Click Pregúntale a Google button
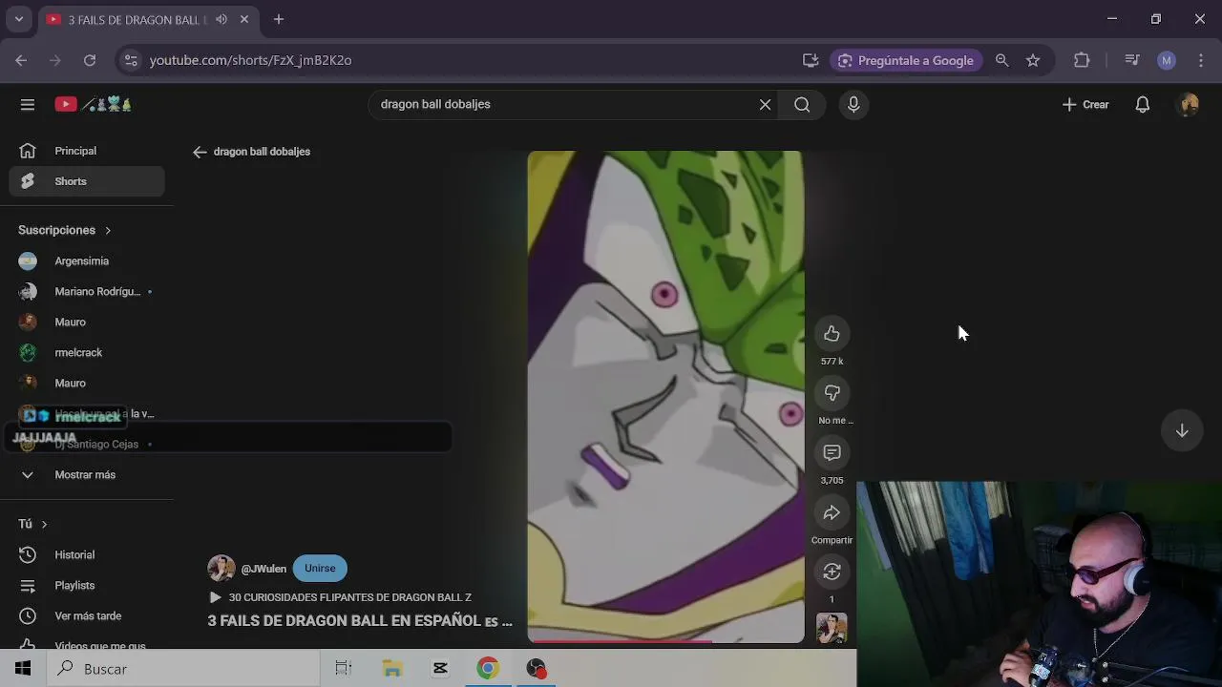 [906, 60]
